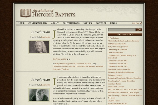This screenshot has width=158, height=105.
Task: Open Conference Lectures 2014
Action: point(118,66)
